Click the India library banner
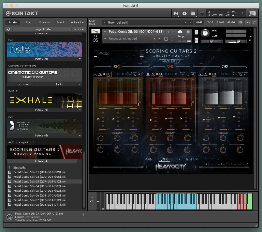 (44, 49)
